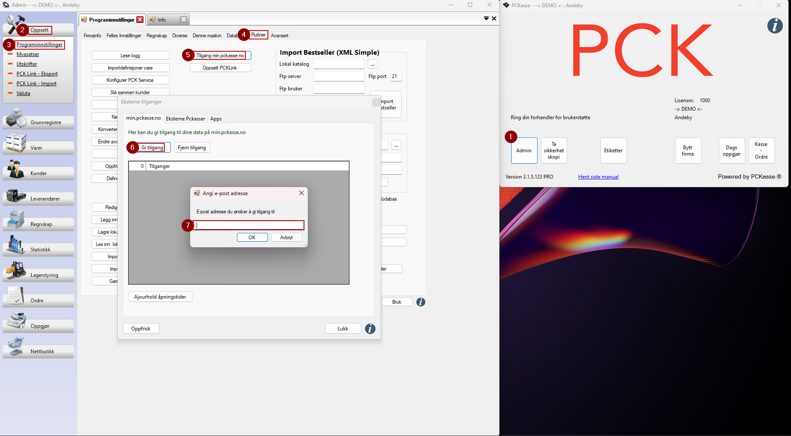Screen dimensions: 791x436
Task: Click info icon in PCKasse window
Action: pyautogui.click(x=774, y=26)
